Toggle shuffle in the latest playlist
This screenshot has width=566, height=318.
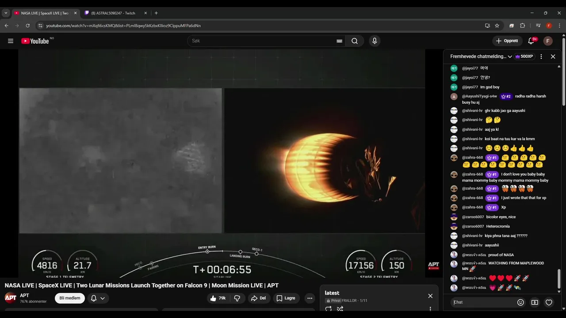[340, 309]
